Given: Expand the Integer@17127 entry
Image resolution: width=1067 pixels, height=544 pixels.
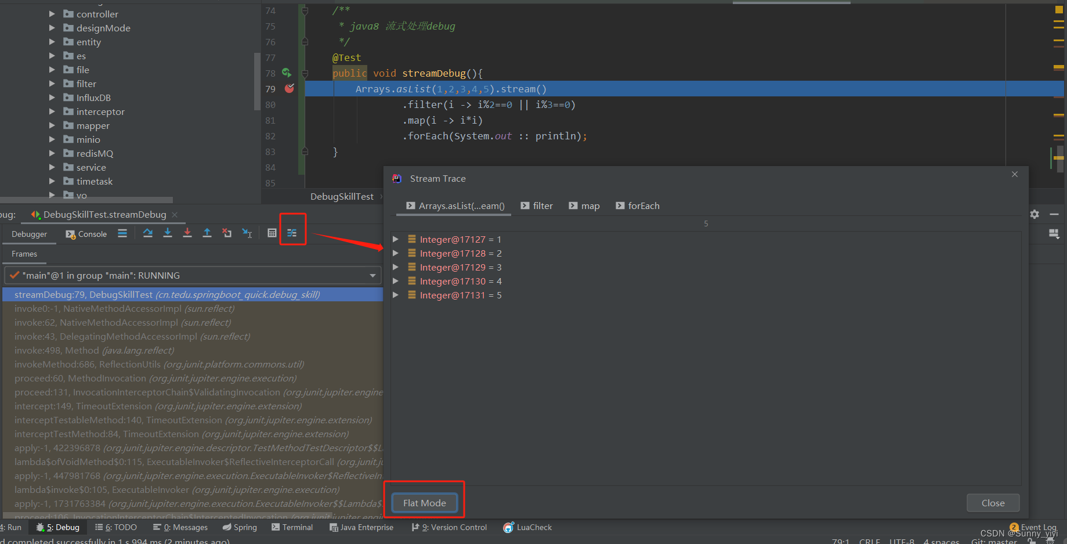Looking at the screenshot, I should 396,239.
